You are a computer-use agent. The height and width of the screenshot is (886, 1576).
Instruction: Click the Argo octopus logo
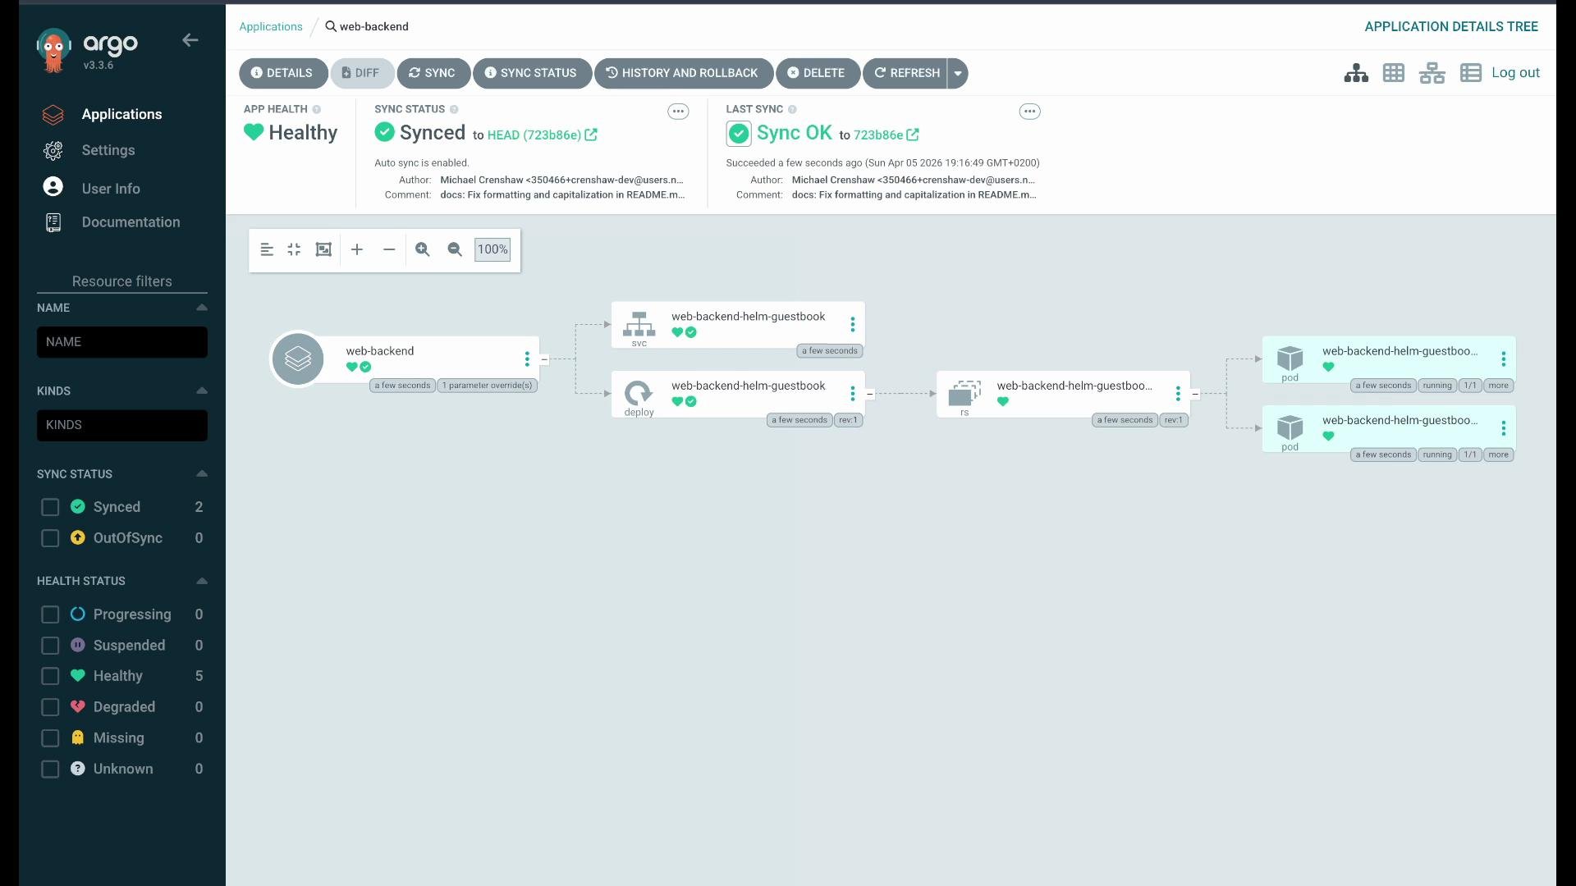click(53, 51)
